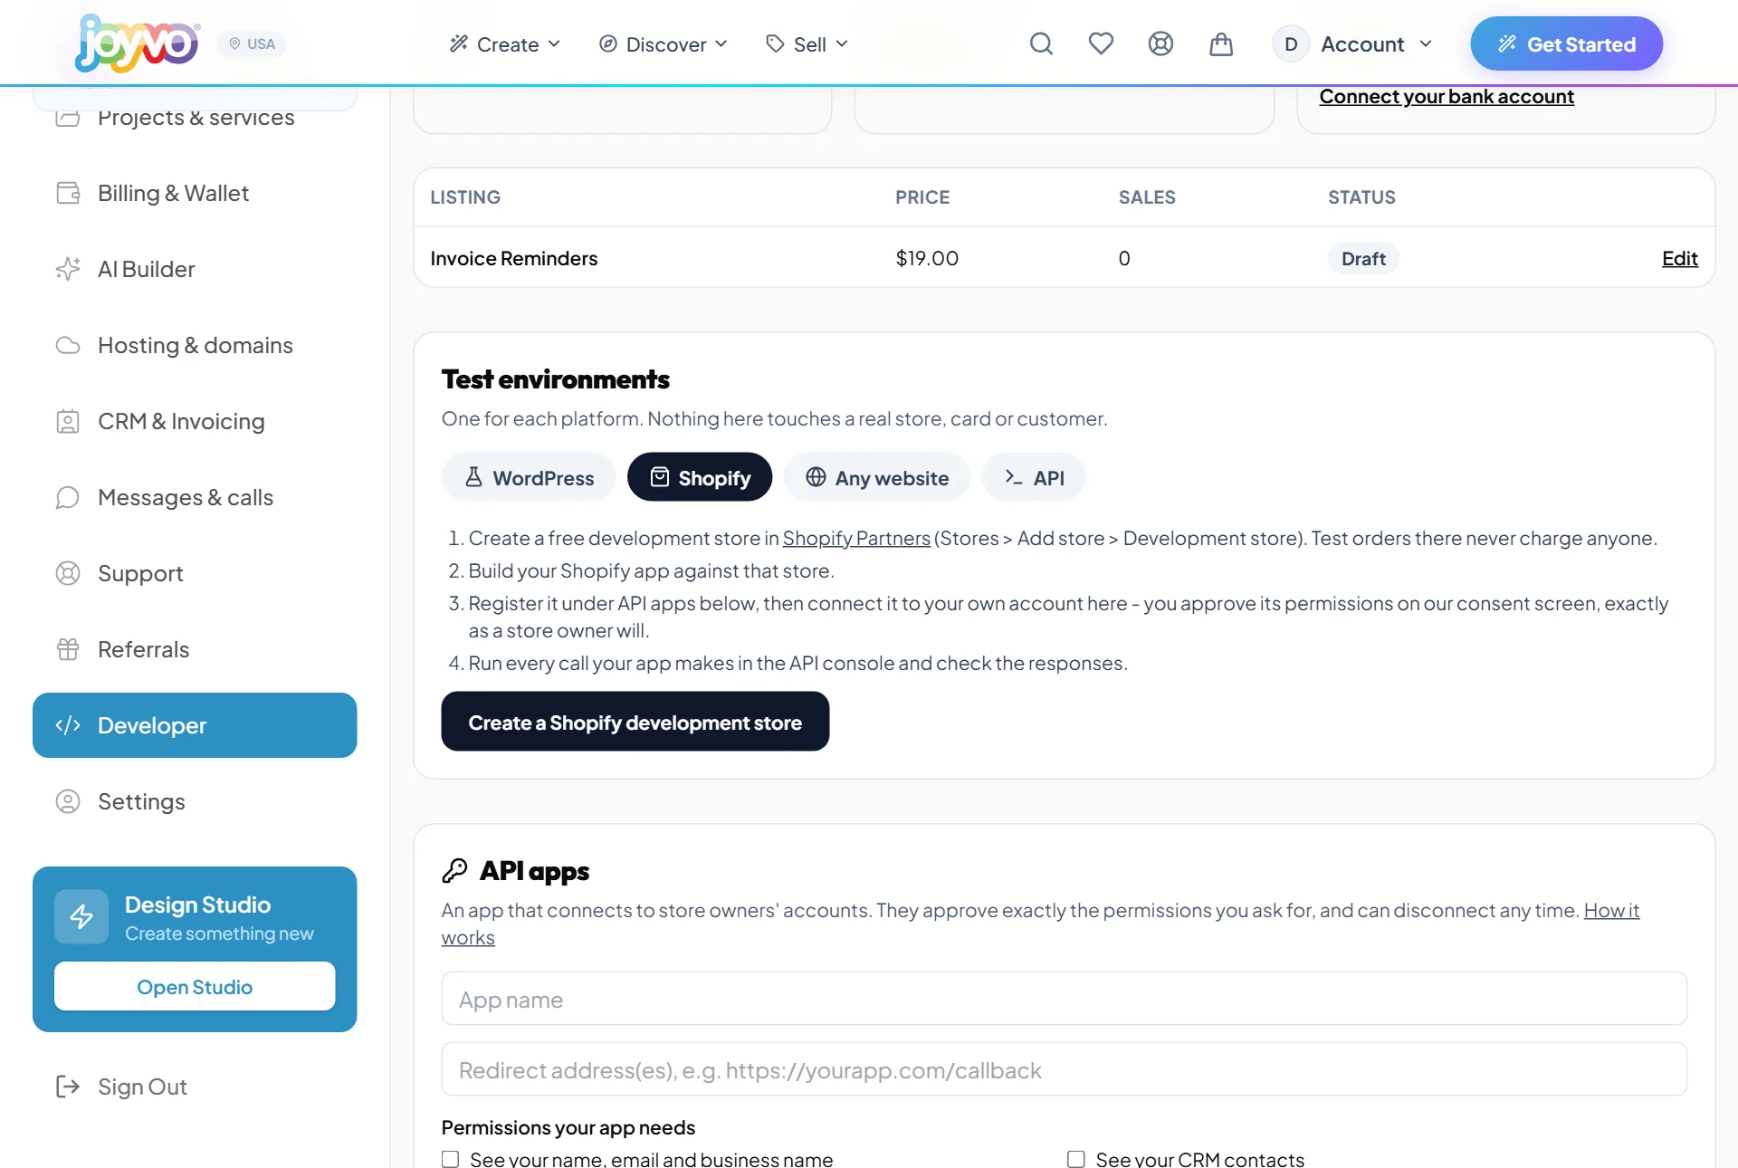Screen dimensions: 1738x1168
Task: Check 'See your CRM contacts' permission
Action: coord(1076,1159)
